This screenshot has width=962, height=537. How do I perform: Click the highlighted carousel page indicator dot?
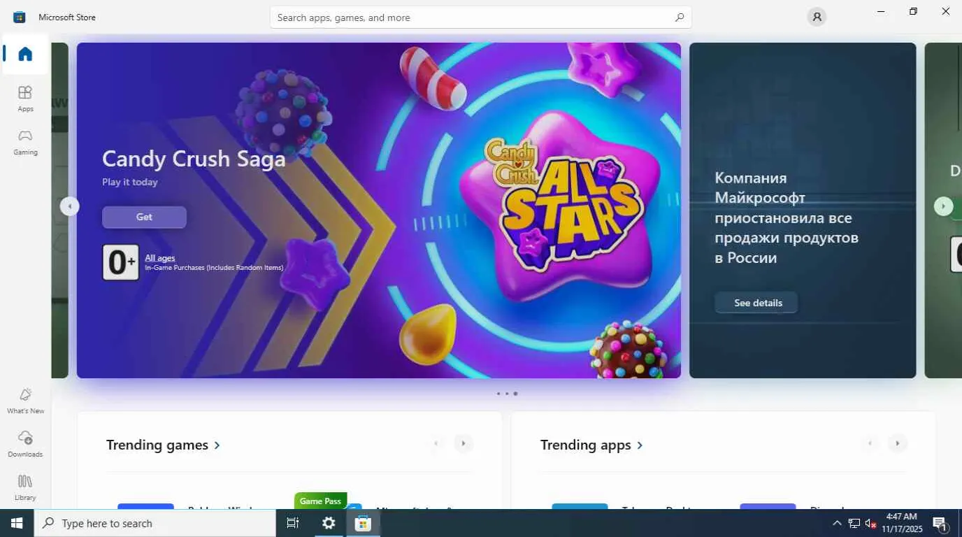point(515,394)
